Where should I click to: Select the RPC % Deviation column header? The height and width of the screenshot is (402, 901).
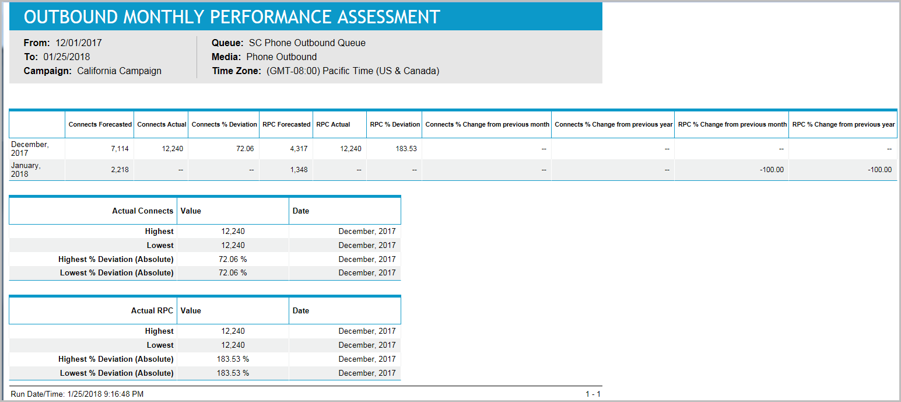pyautogui.click(x=394, y=124)
